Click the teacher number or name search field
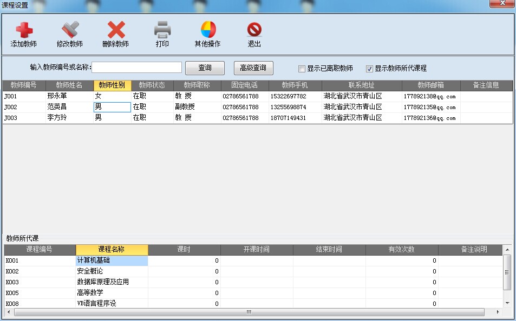This screenshot has width=516, height=321. point(136,68)
